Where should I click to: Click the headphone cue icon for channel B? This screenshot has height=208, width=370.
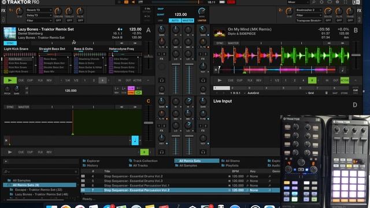[203, 80]
